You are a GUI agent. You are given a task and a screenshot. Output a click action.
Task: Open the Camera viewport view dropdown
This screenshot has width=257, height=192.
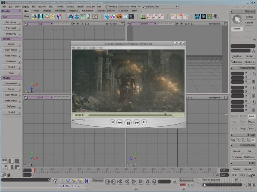(144, 24)
